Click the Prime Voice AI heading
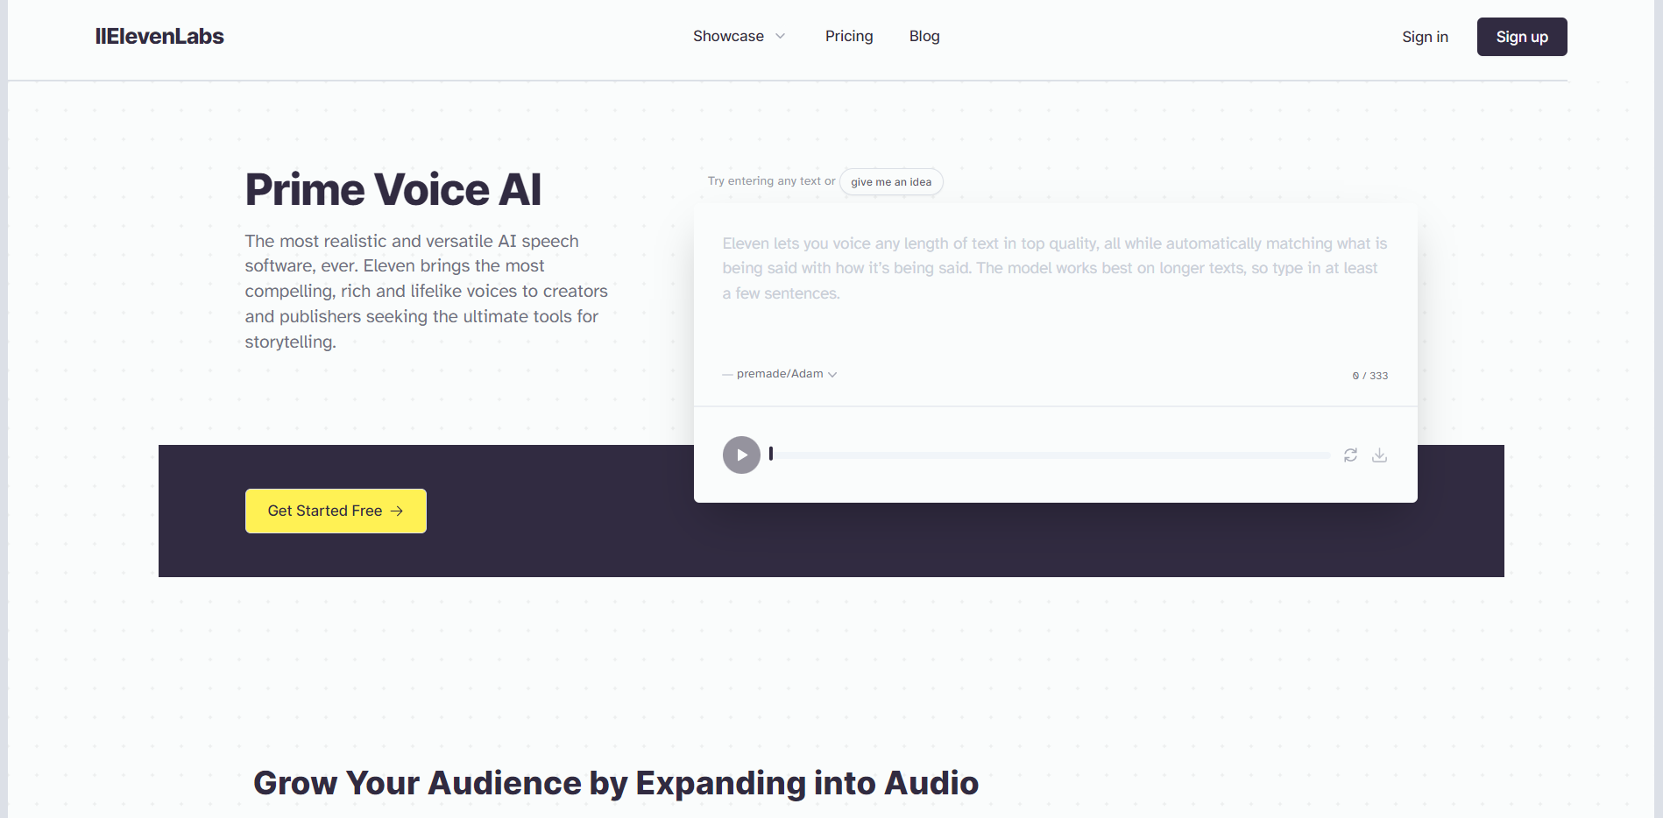The height and width of the screenshot is (818, 1663). [x=393, y=190]
